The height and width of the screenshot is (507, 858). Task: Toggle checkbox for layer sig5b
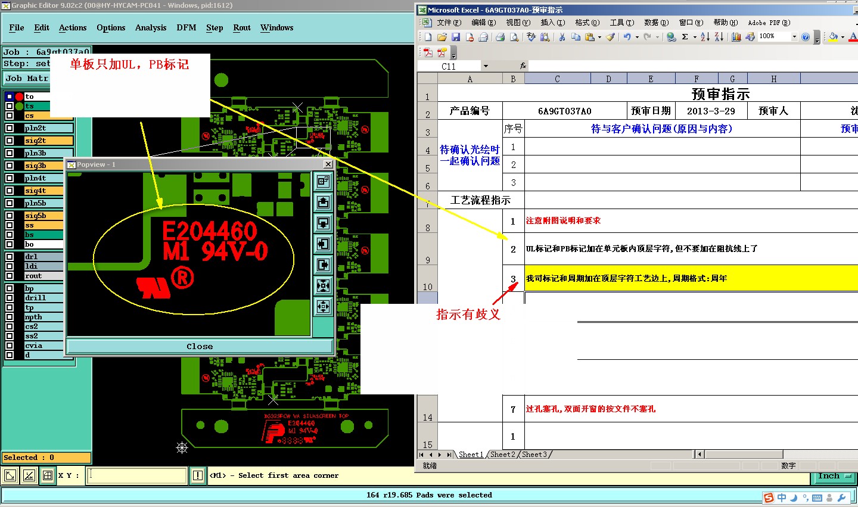coord(10,216)
